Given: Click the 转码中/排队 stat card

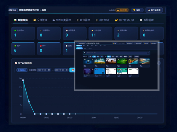Looking at the screenshot, I should pyautogui.click(x=152, y=33).
